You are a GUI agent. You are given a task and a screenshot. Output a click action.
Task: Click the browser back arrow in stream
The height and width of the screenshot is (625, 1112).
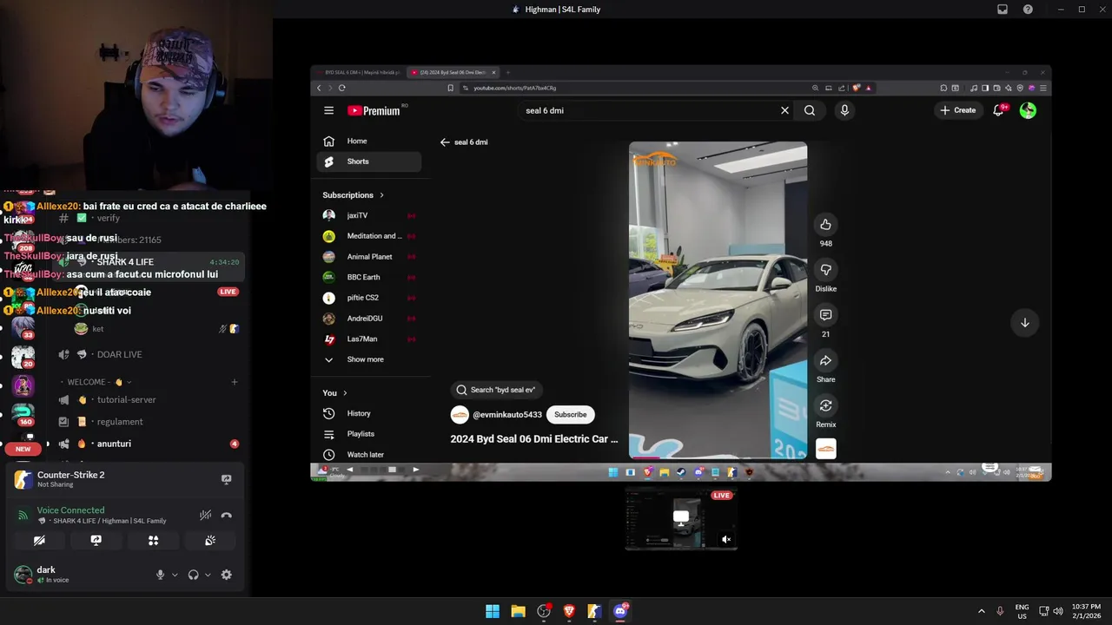[x=319, y=88]
